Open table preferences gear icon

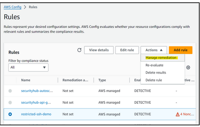188,67
